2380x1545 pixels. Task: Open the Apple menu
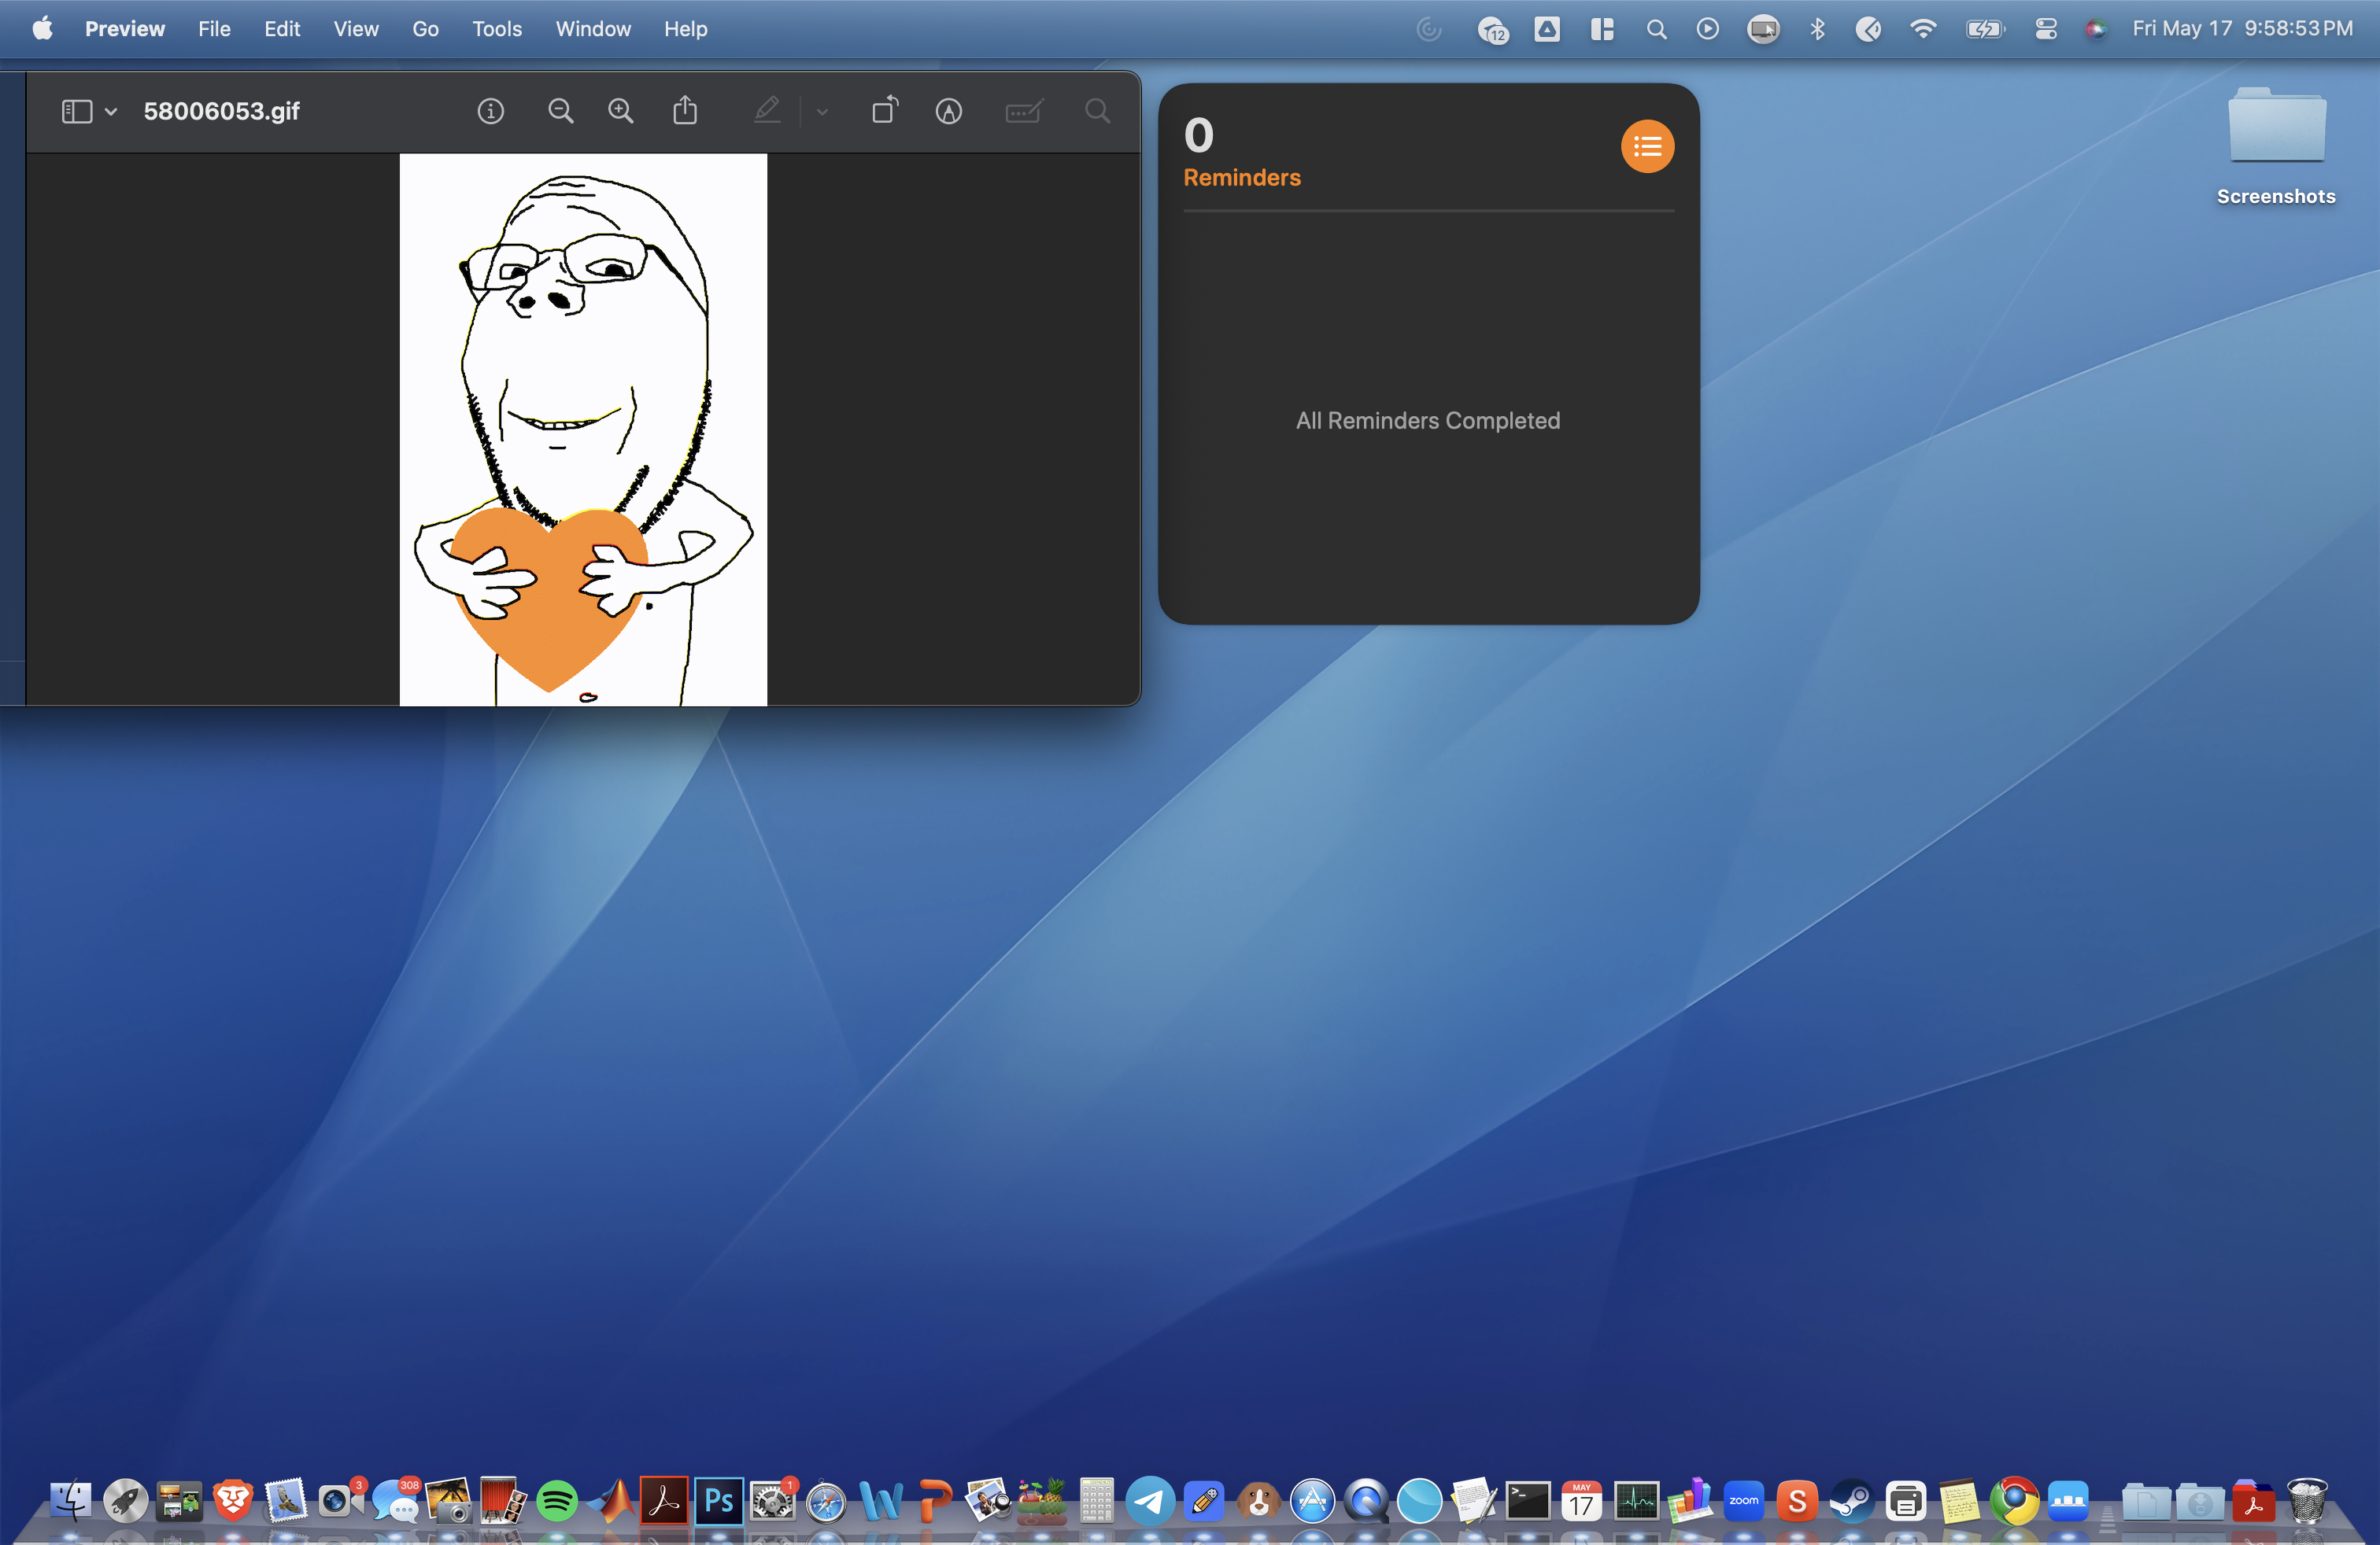[x=42, y=29]
